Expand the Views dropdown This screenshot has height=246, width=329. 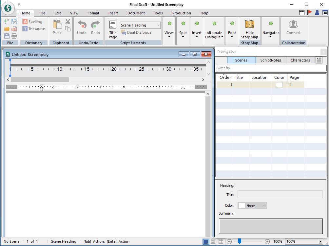[169, 31]
